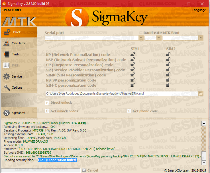
Task: Click highlighted 'File I/O operation failed' text
Action: [x=57, y=160]
